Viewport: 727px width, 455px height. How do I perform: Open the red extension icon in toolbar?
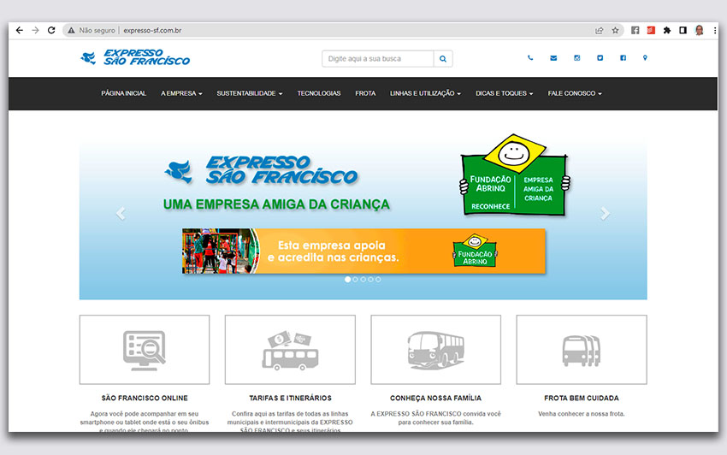tap(651, 30)
